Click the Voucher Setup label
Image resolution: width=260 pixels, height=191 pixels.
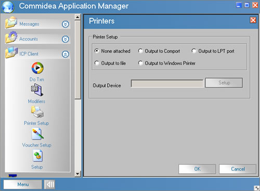point(37,145)
